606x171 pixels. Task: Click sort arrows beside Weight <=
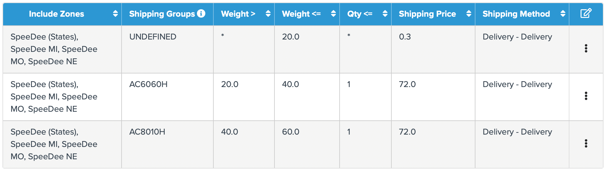(333, 14)
